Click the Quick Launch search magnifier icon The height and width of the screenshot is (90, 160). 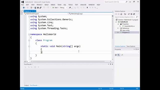coord(126,2)
